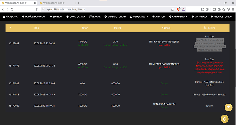Open CANLI CASINO menu item
236x125 pixels.
(76, 17)
